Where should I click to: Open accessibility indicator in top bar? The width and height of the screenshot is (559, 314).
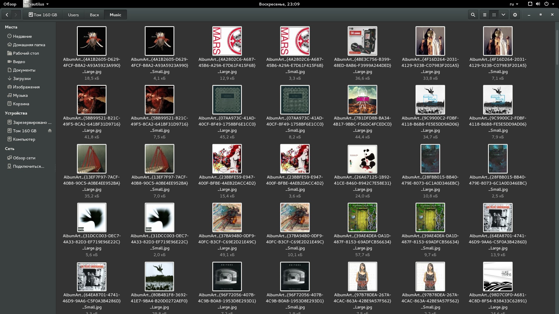point(530,4)
